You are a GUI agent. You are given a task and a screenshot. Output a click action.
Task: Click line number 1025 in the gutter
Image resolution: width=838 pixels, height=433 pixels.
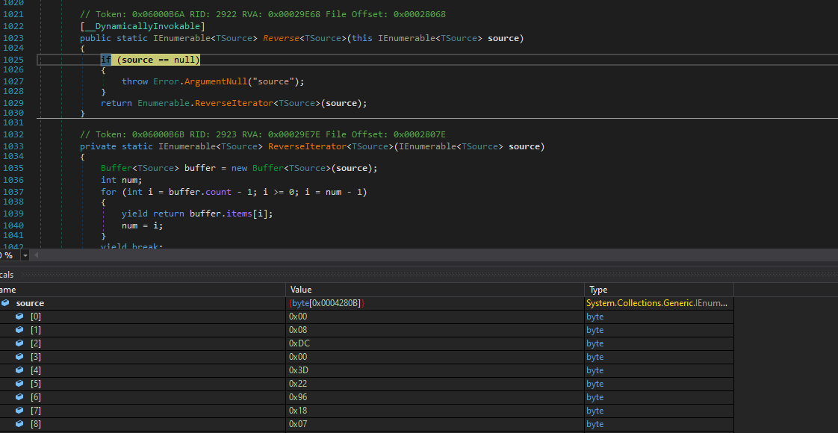pyautogui.click(x=13, y=60)
